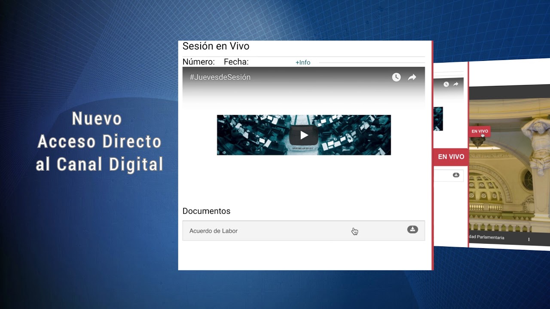The width and height of the screenshot is (550, 309).
Task: Click the share arrow icon on video
Action: [412, 77]
